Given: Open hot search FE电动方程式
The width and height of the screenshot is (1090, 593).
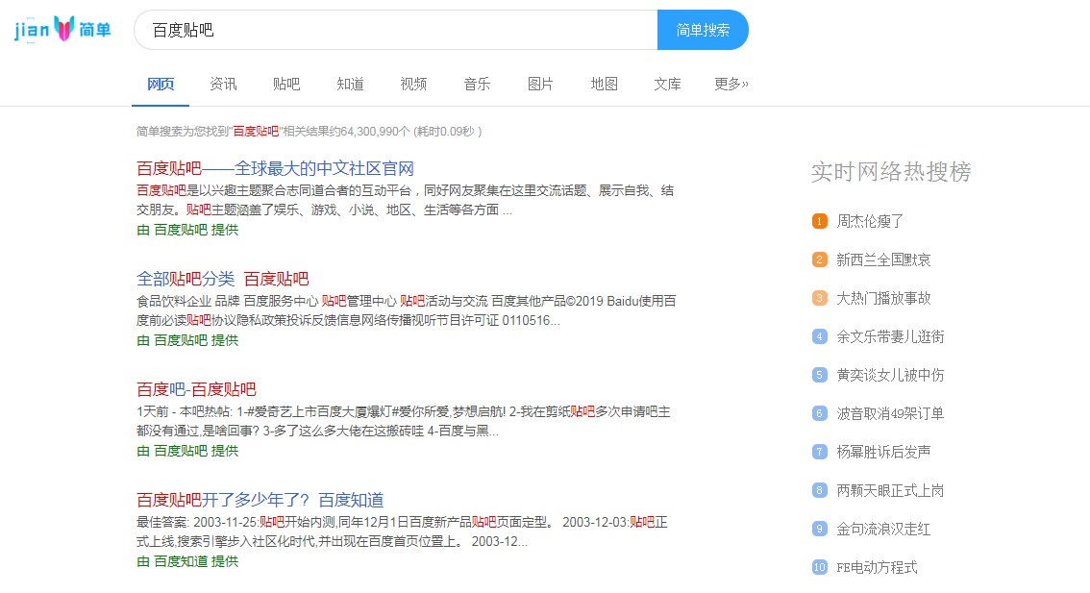Looking at the screenshot, I should coord(877,567).
